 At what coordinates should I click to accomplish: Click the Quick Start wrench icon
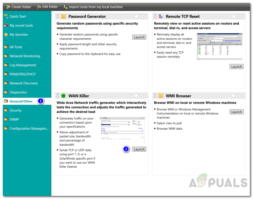coord(6,16)
